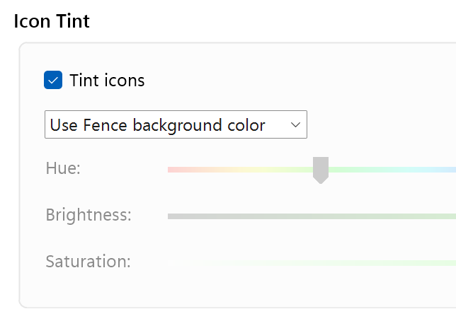The image size is (456, 321).
Task: Click the middle of the Brightness slider track
Action: [x=312, y=216]
